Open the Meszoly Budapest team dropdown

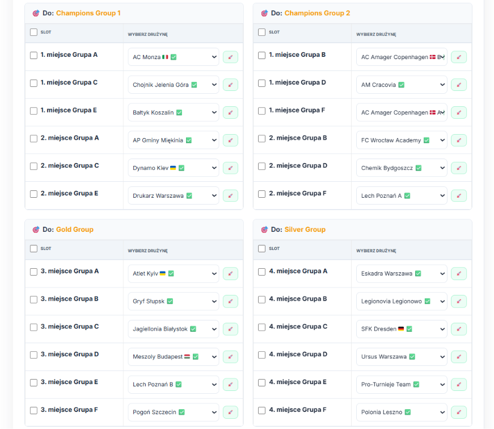point(174,357)
